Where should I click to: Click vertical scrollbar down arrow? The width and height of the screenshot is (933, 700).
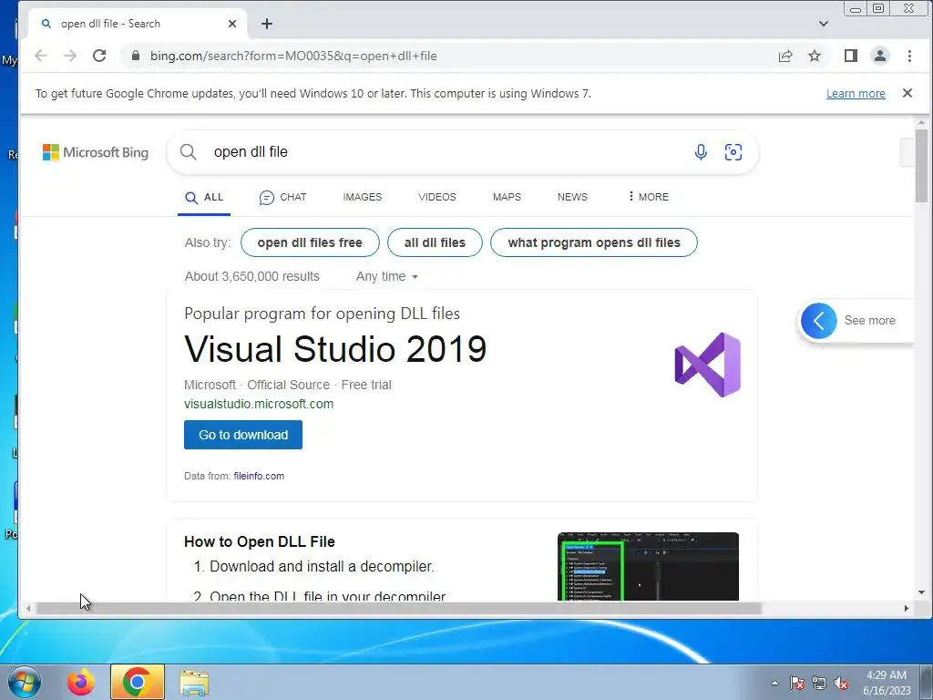click(921, 592)
